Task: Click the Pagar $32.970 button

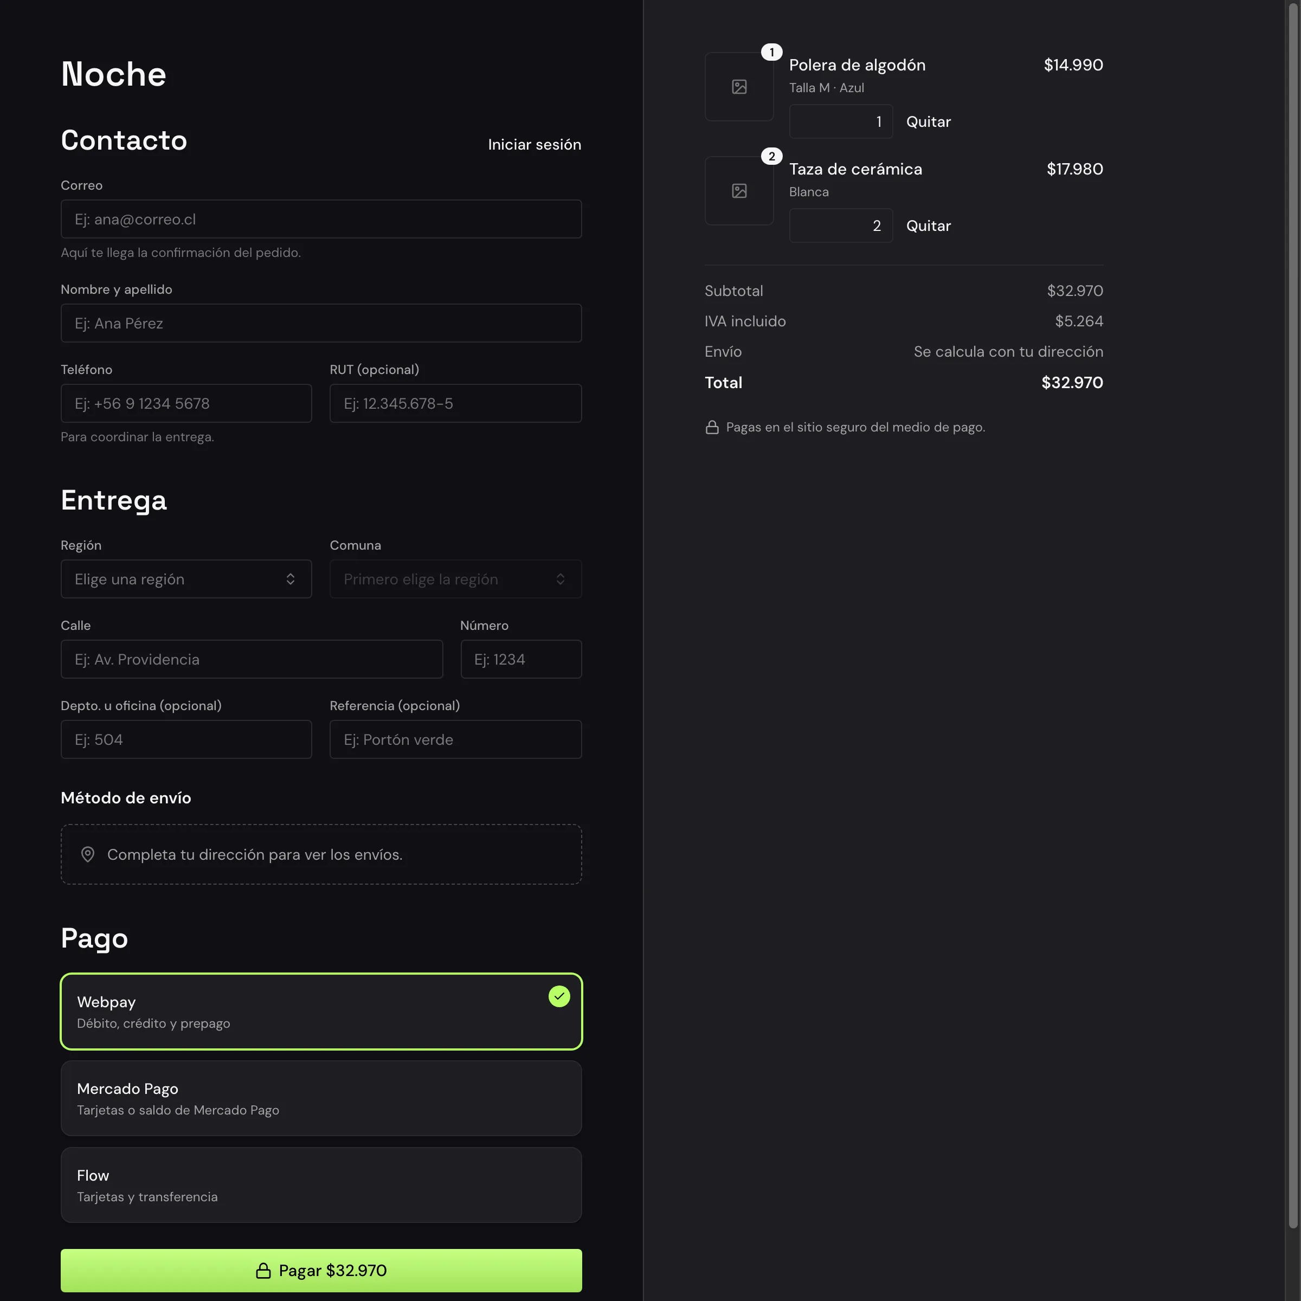Action: 321,1270
